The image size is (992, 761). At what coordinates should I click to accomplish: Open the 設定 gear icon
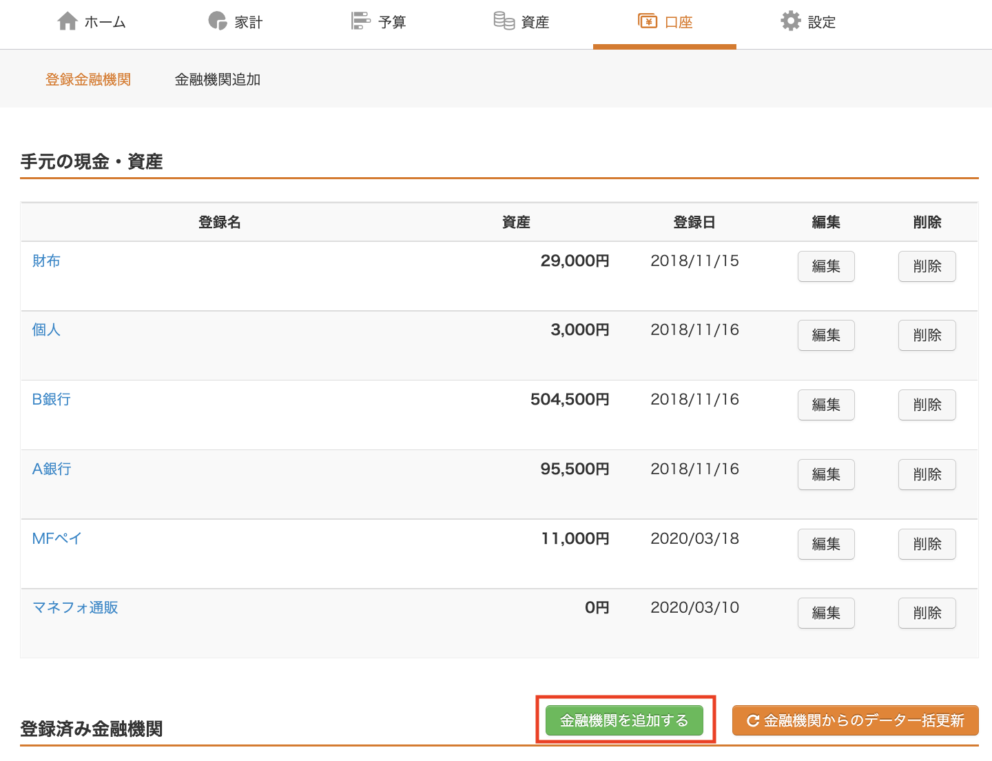tap(791, 21)
